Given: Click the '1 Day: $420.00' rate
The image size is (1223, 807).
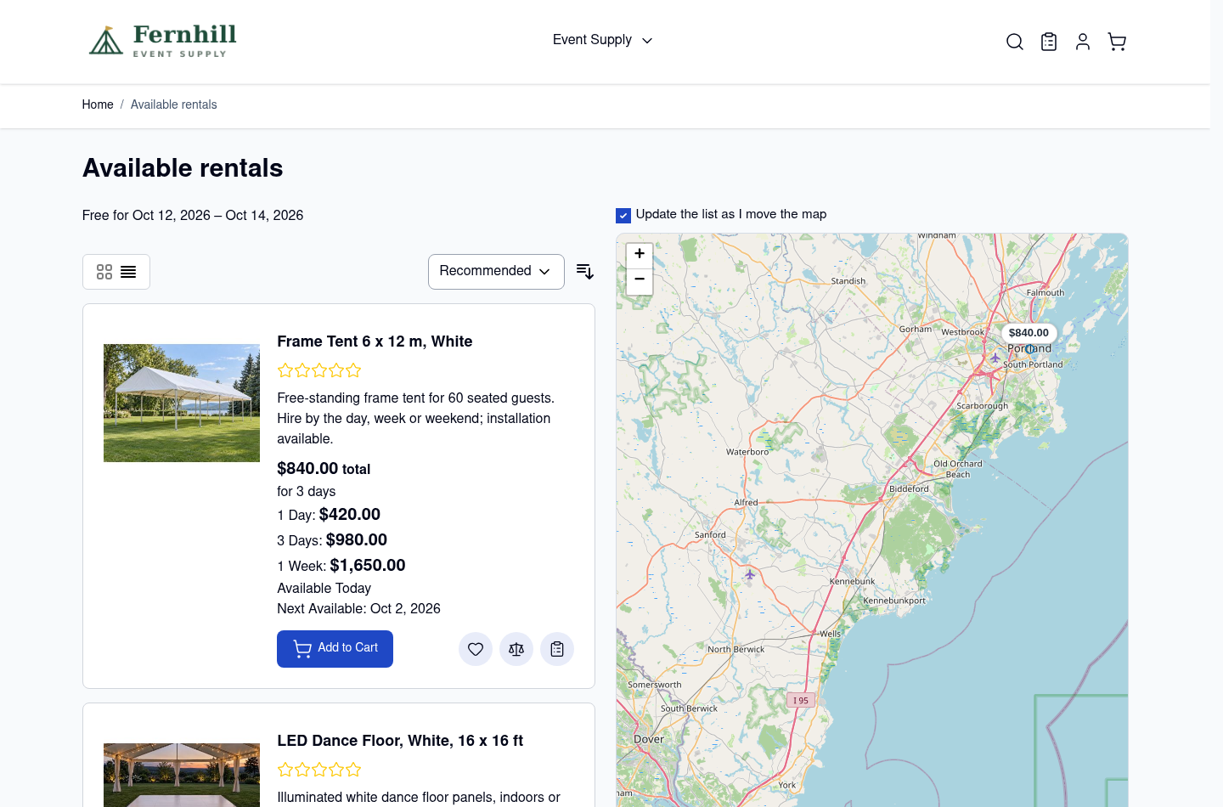Looking at the screenshot, I should click(x=329, y=515).
